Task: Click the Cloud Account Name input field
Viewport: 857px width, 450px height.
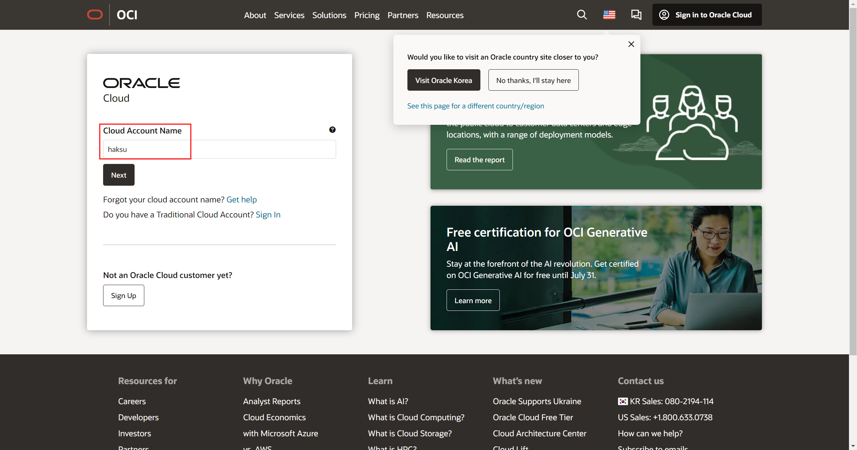Action: pos(219,149)
